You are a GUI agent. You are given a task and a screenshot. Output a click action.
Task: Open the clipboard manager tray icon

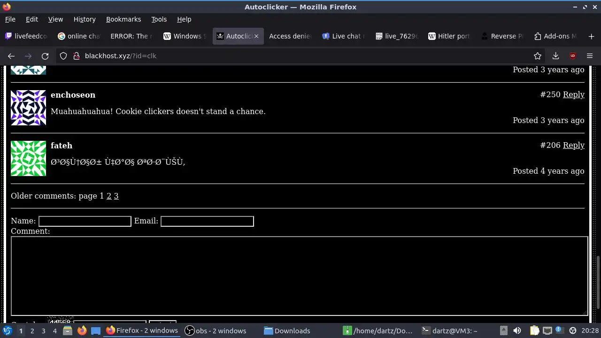click(x=535, y=330)
